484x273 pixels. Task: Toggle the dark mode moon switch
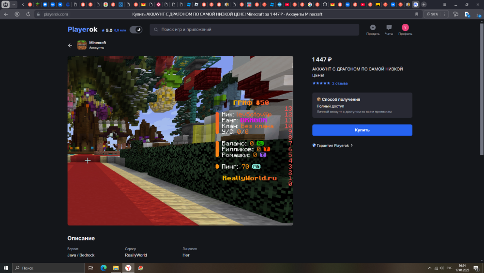point(136,30)
